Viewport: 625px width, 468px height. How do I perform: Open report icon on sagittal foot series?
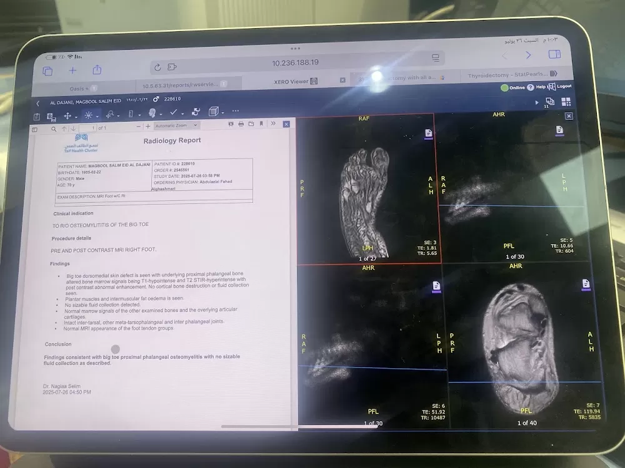[x=428, y=134]
